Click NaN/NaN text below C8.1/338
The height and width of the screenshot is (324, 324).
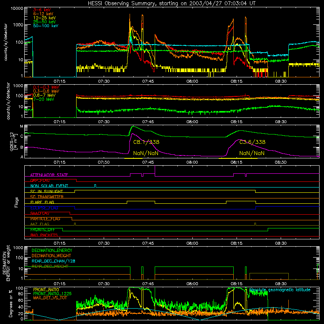pos(146,153)
